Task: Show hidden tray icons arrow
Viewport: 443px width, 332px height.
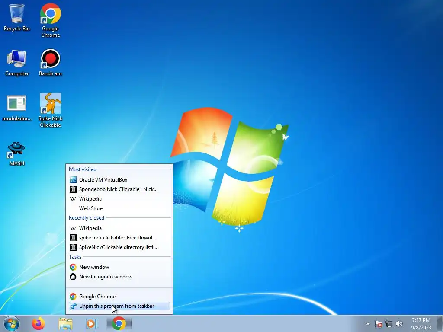Action: [368, 324]
